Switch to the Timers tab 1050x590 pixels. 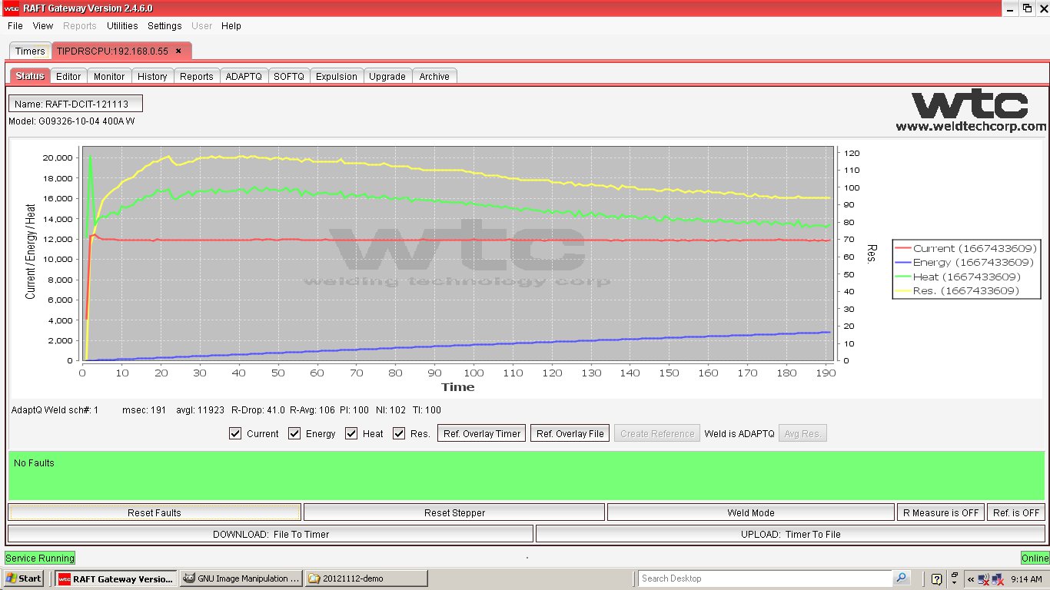pyautogui.click(x=30, y=51)
